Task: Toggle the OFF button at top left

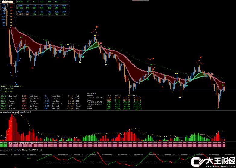Action: (8, 2)
